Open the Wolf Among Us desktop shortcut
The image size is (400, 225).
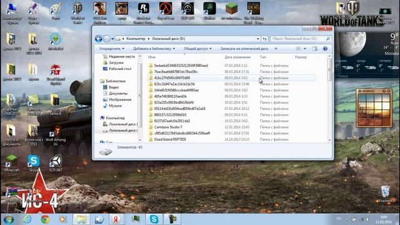56,135
